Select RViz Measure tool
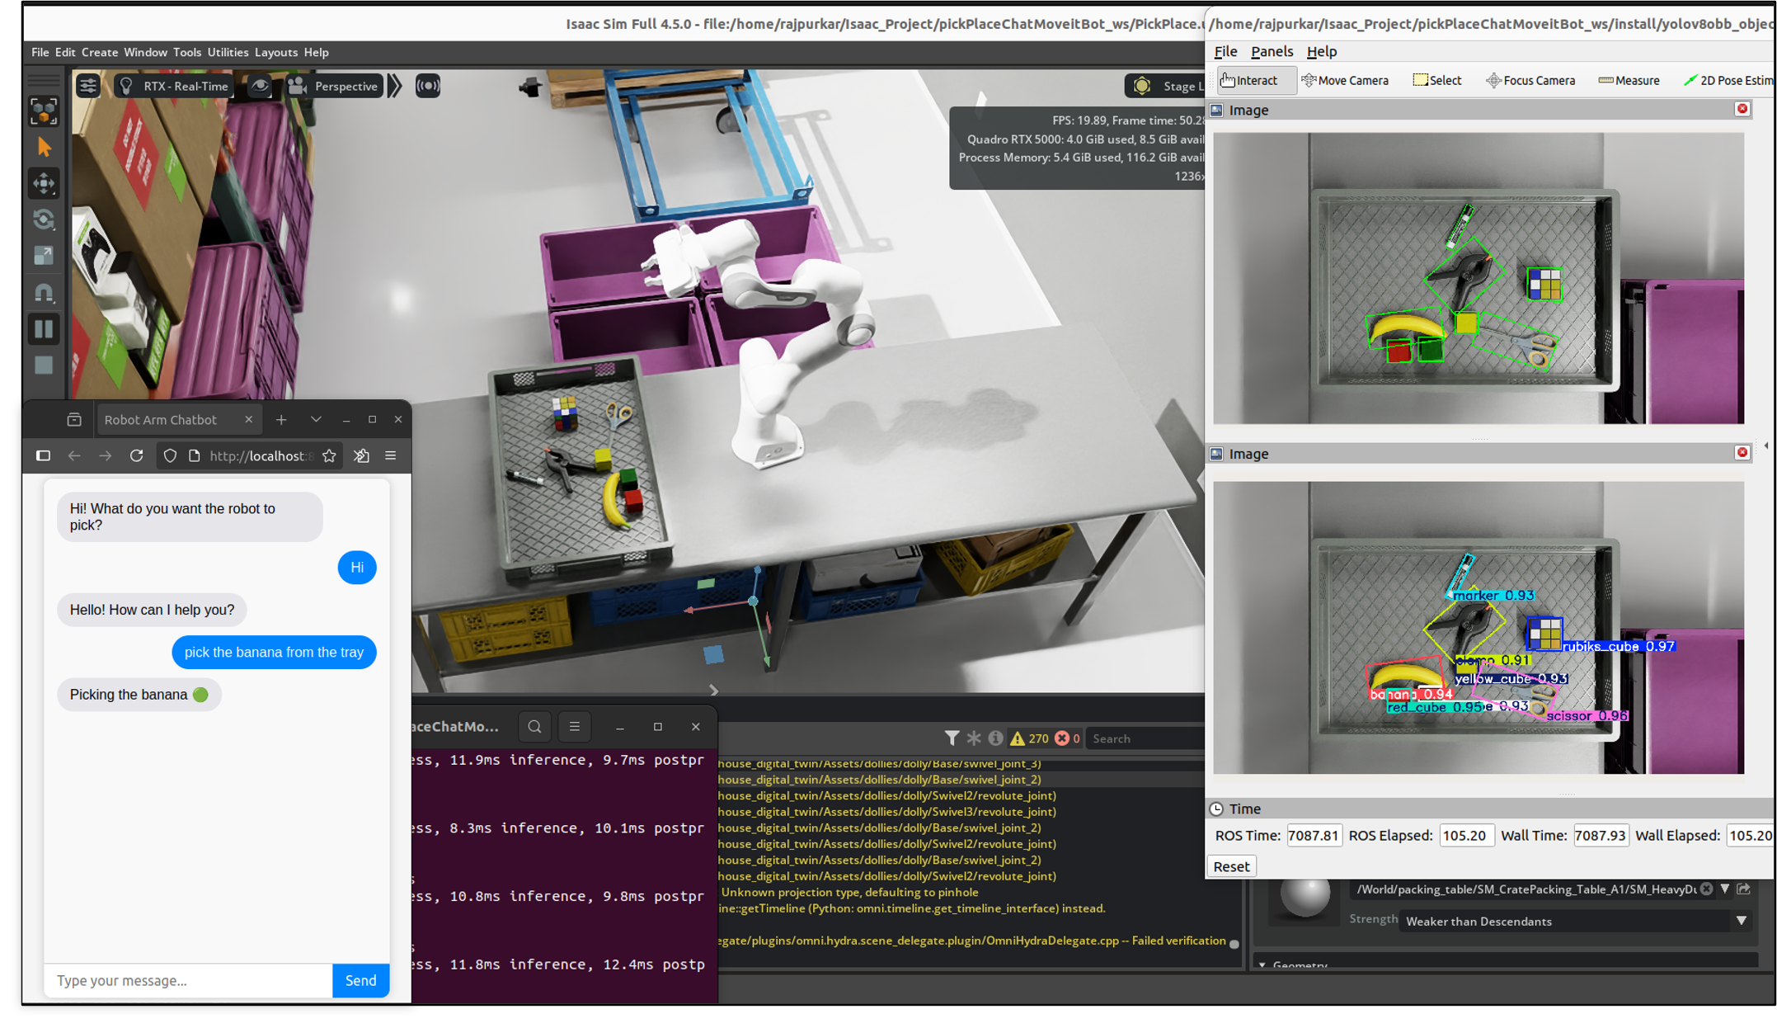The width and height of the screenshot is (1777, 1028). 1629,80
